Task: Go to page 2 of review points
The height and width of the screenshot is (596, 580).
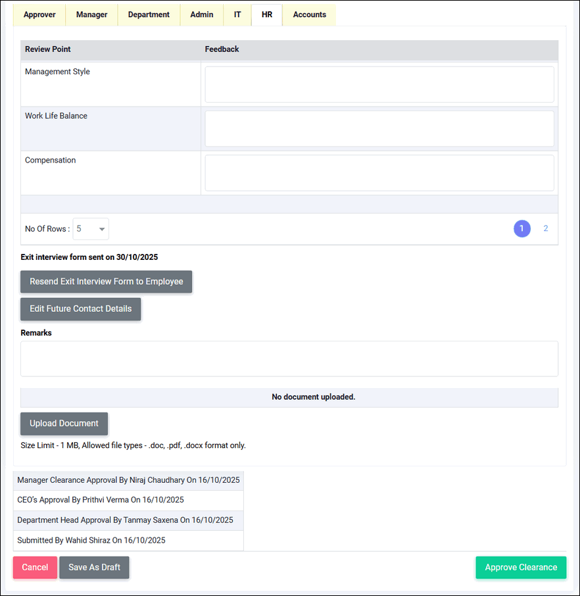Action: (x=545, y=229)
